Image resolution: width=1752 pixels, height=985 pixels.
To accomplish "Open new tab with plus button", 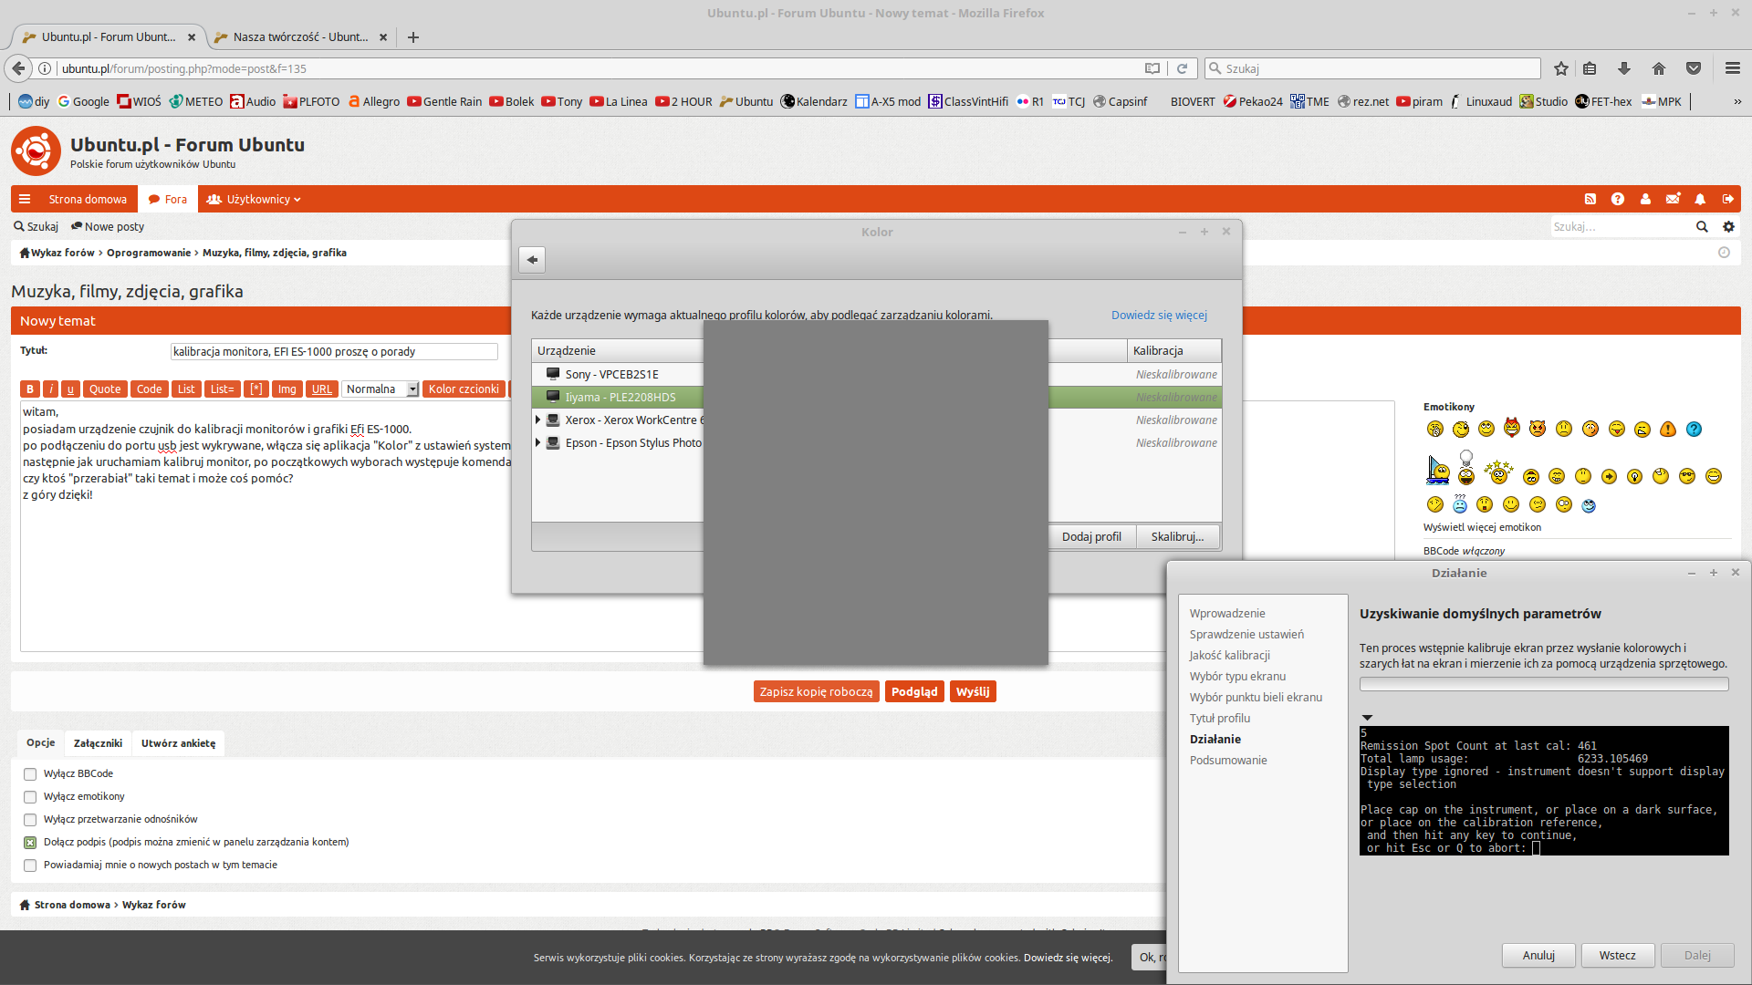I will point(413,37).
